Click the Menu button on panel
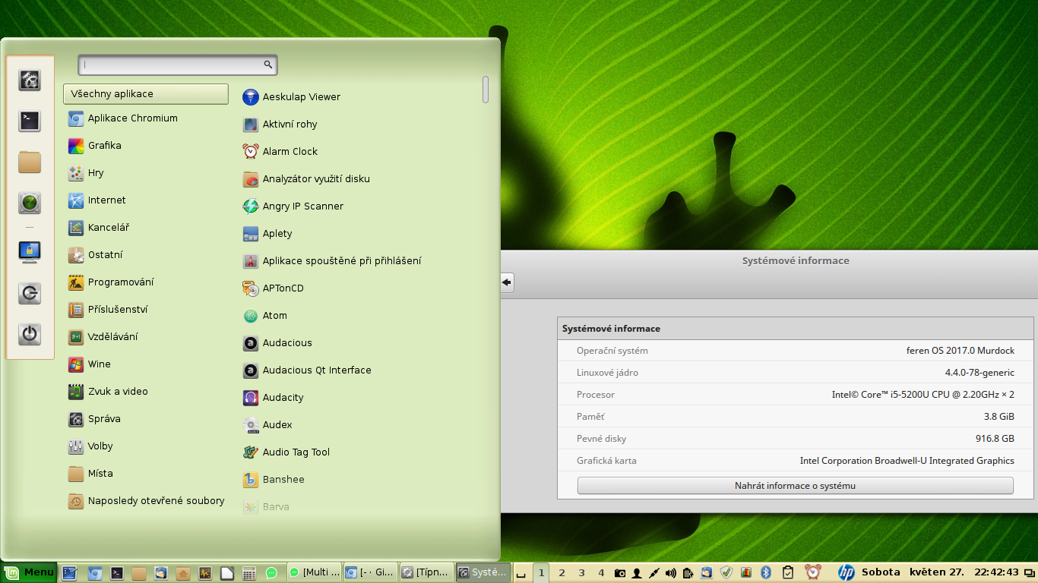This screenshot has height=583, width=1038. 29,572
